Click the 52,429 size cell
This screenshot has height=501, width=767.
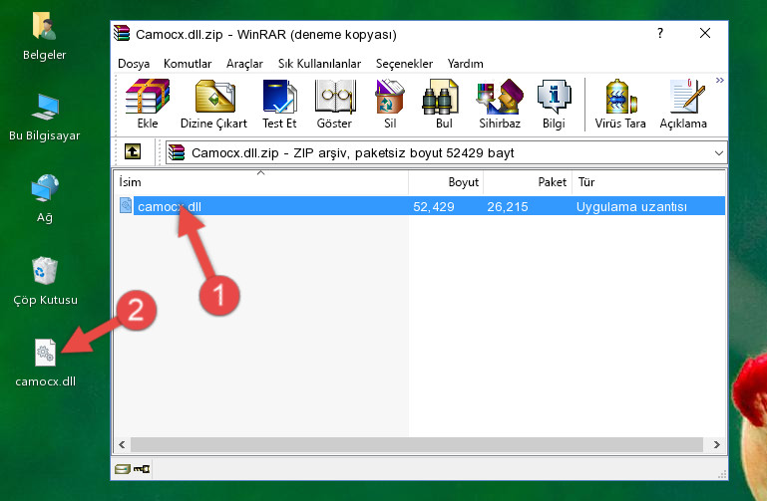pyautogui.click(x=434, y=206)
